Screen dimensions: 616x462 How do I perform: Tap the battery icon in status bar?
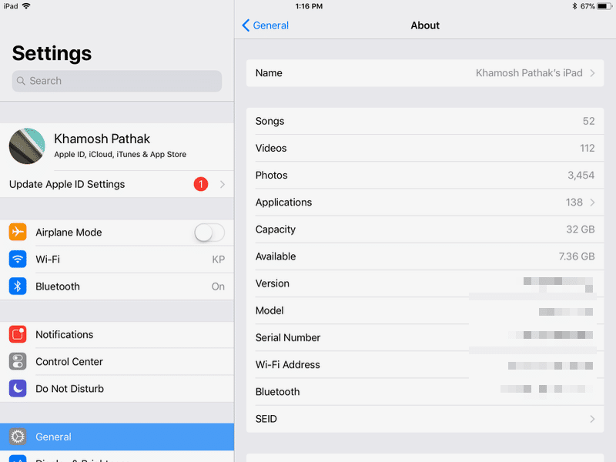pos(604,6)
